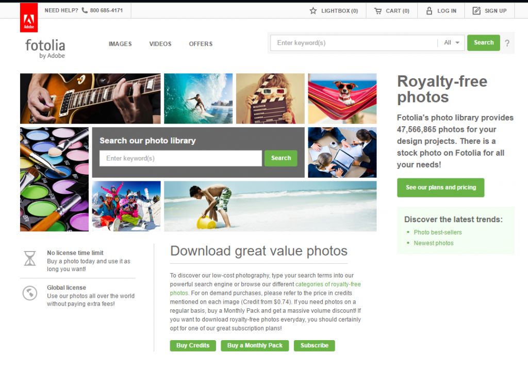Click the top green Search button
Screen dimensions: 528x369
(x=484, y=43)
